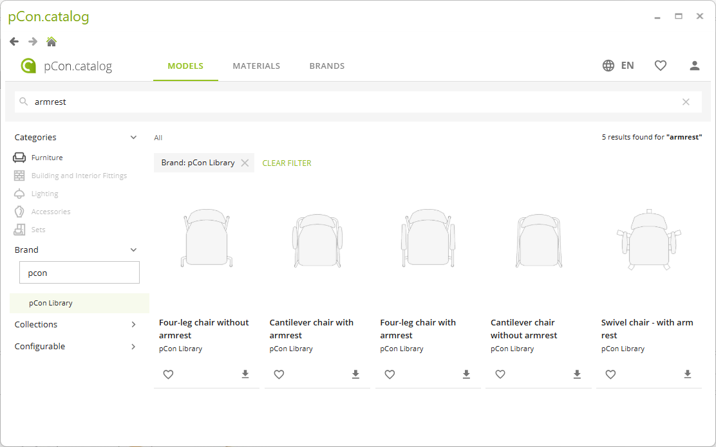Favorite the Four-leg chair with armrest
This screenshot has height=447, width=716.
coord(390,374)
